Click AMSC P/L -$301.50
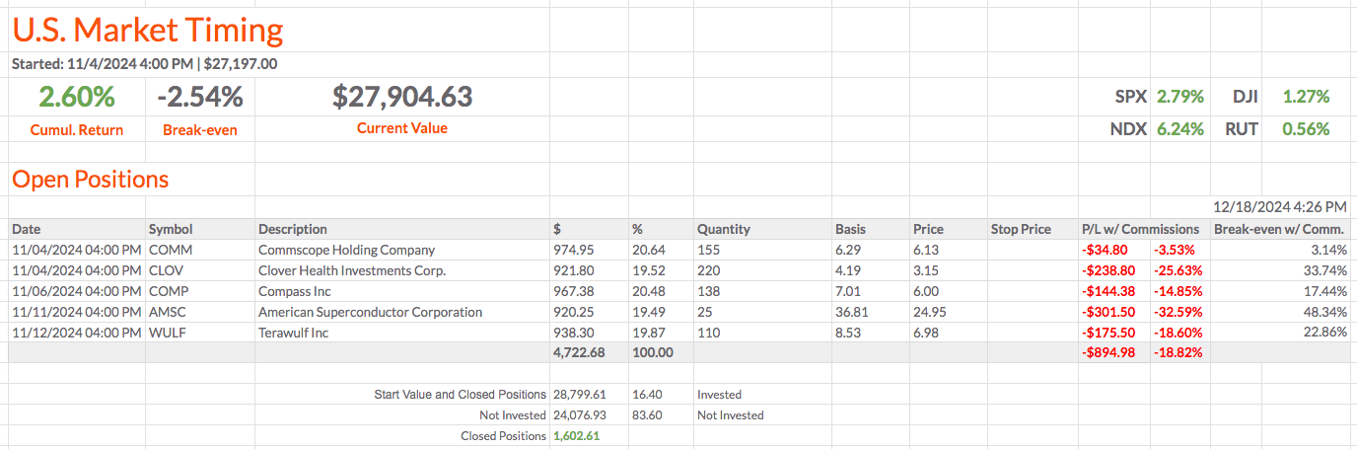Viewport: 1357px width, 449px height. coord(1108,312)
